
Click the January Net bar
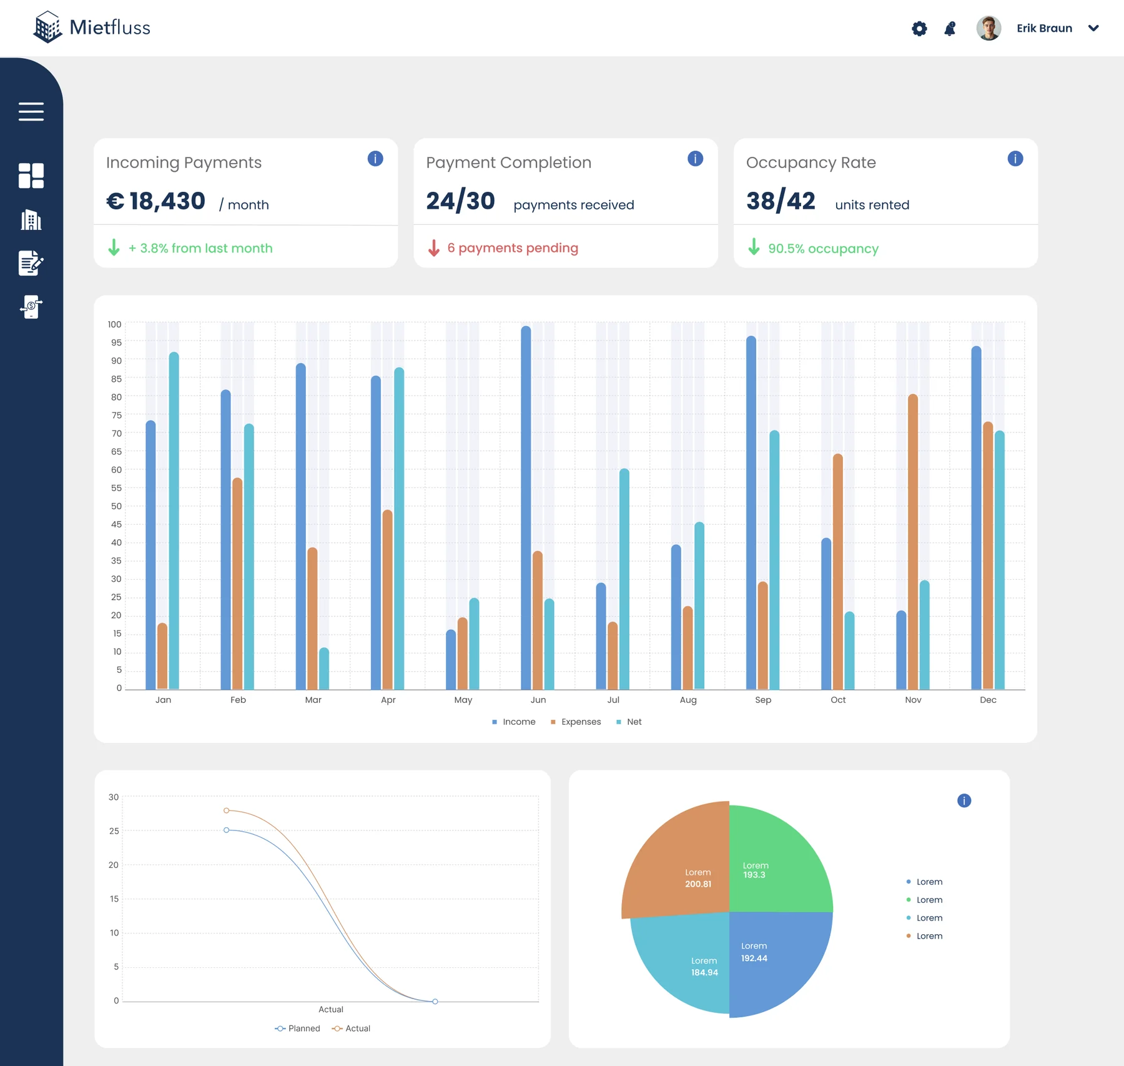point(174,521)
